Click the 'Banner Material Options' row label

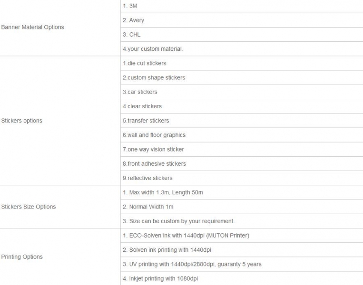click(33, 27)
